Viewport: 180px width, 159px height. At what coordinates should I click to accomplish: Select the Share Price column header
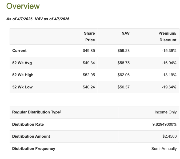(89, 36)
